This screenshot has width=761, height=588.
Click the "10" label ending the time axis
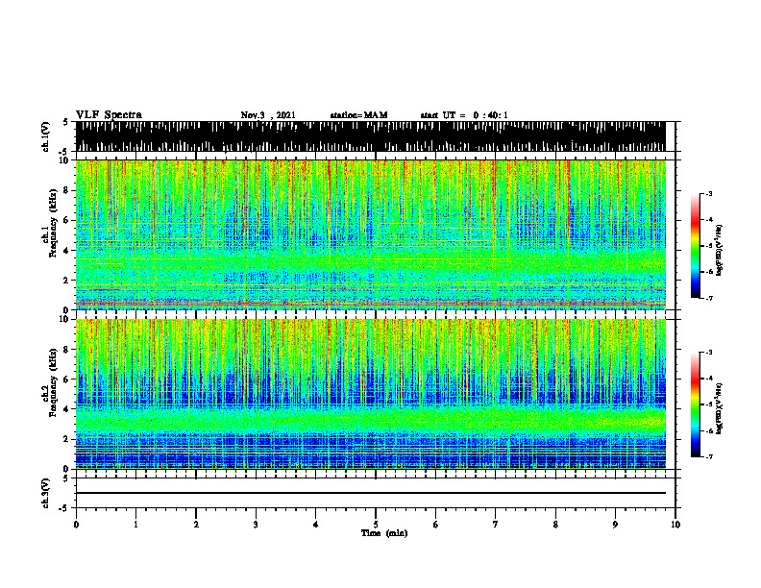(675, 525)
